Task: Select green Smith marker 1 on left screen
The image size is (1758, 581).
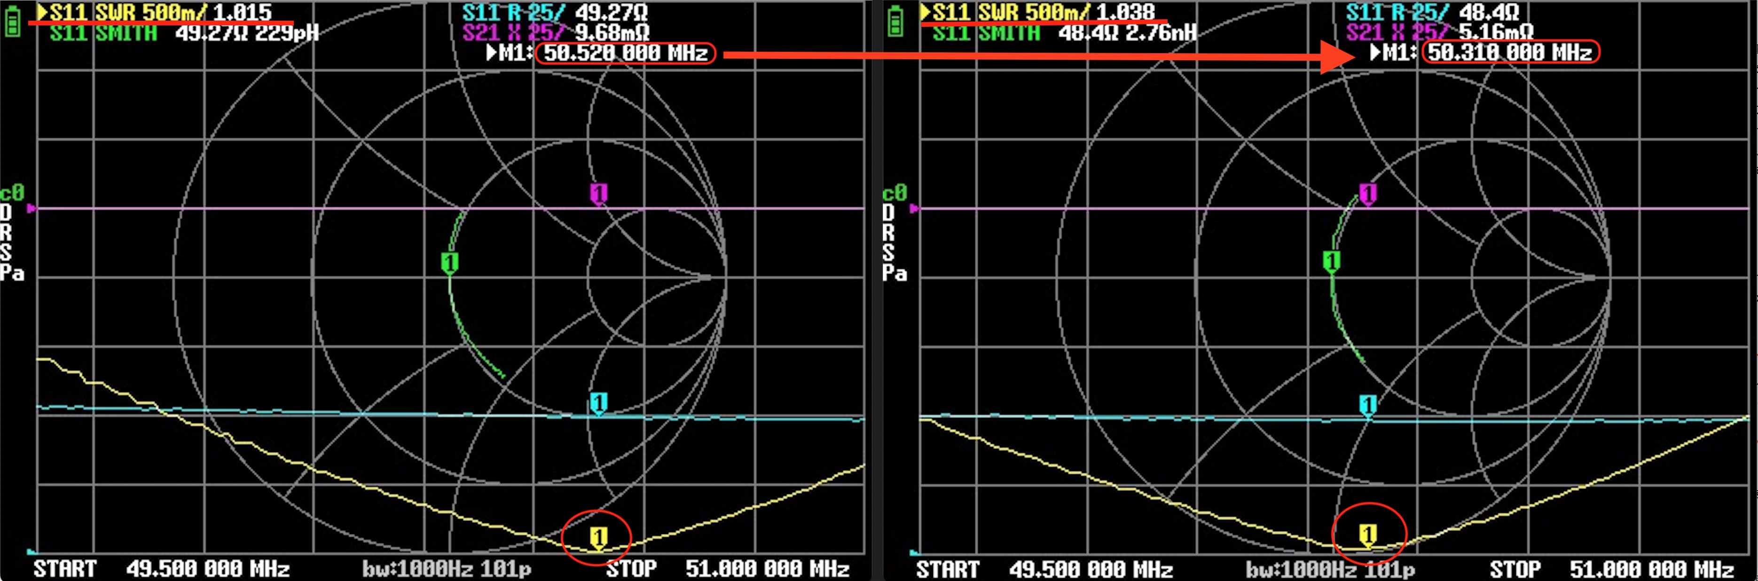Action: pos(449,264)
